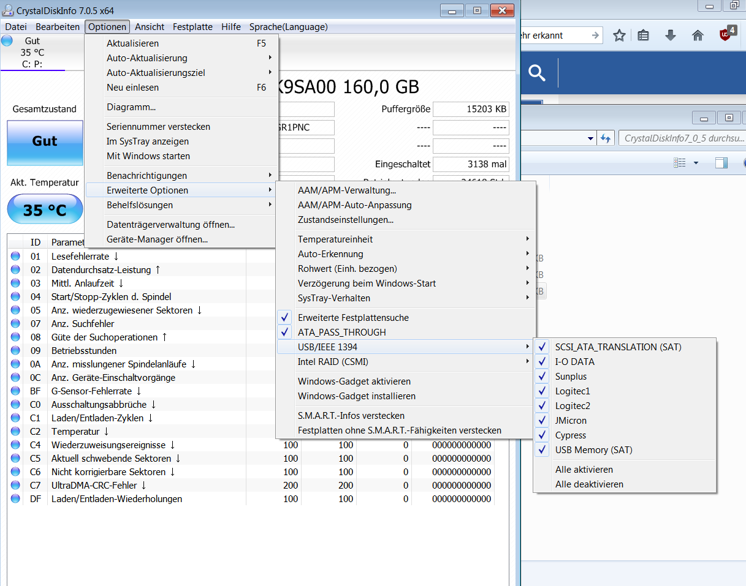The height and width of the screenshot is (586, 746).
Task: Click the Gut health status button
Action: [x=45, y=142]
